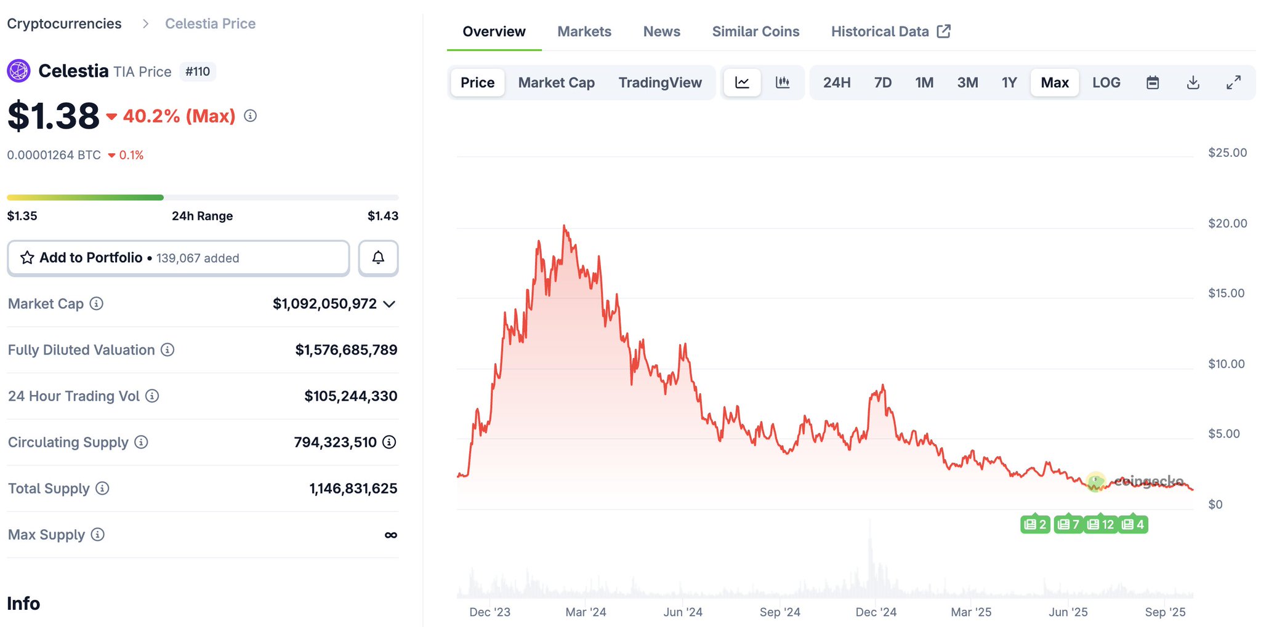Expand the Market Cap value chevron
The image size is (1261, 627).
[389, 304]
